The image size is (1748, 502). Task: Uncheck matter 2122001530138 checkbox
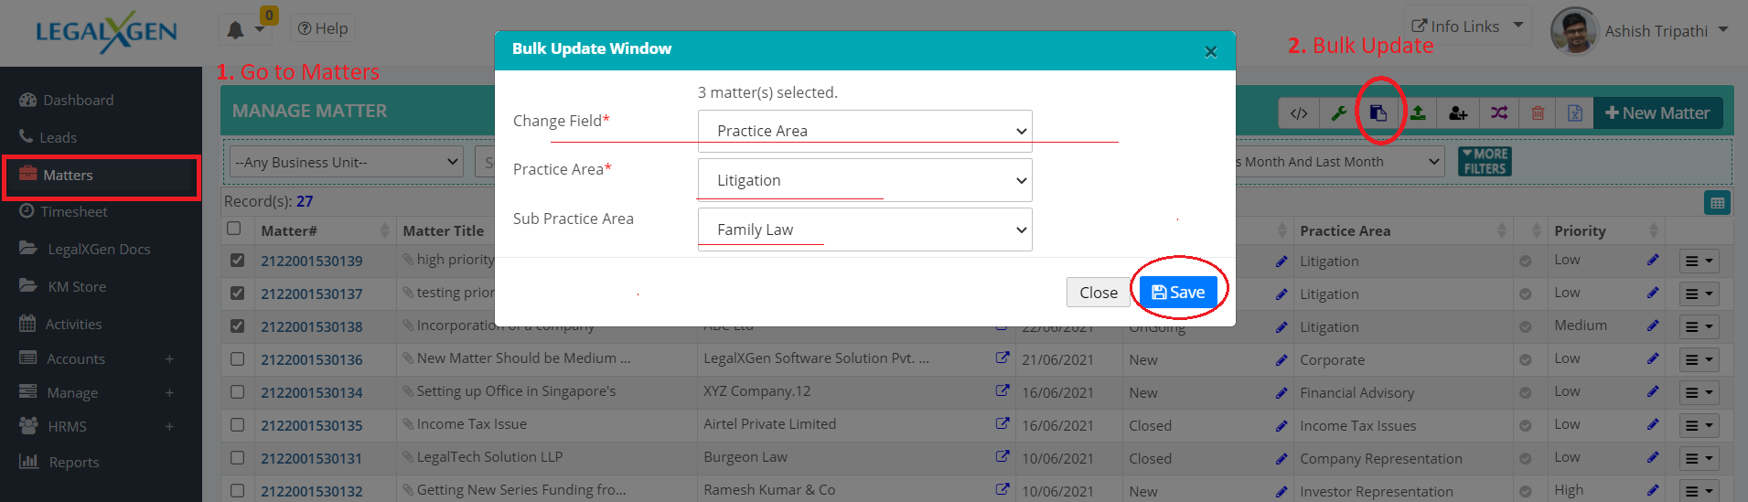[238, 326]
